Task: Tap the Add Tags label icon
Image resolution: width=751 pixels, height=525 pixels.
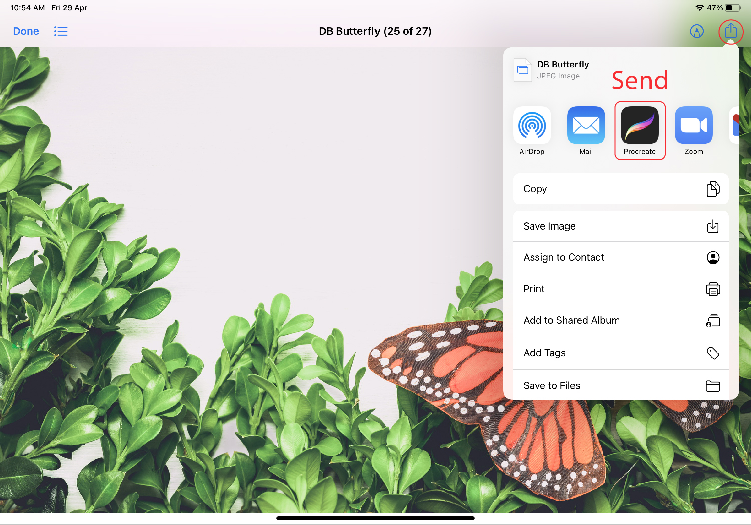Action: pyautogui.click(x=713, y=353)
